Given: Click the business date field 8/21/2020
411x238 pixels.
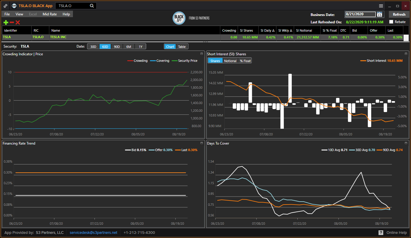Looking at the screenshot, I should (x=360, y=14).
